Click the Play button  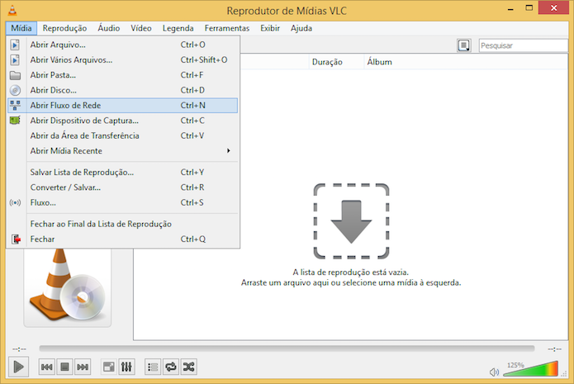pyautogui.click(x=18, y=367)
